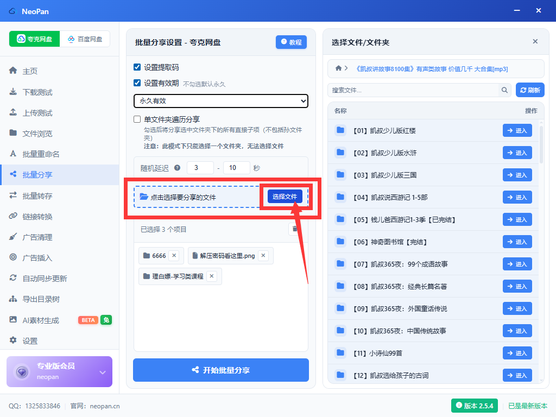This screenshot has width=556, height=417.
Task: Click folder icon of 【06】神奇图书馆【完结】
Action: (x=340, y=242)
